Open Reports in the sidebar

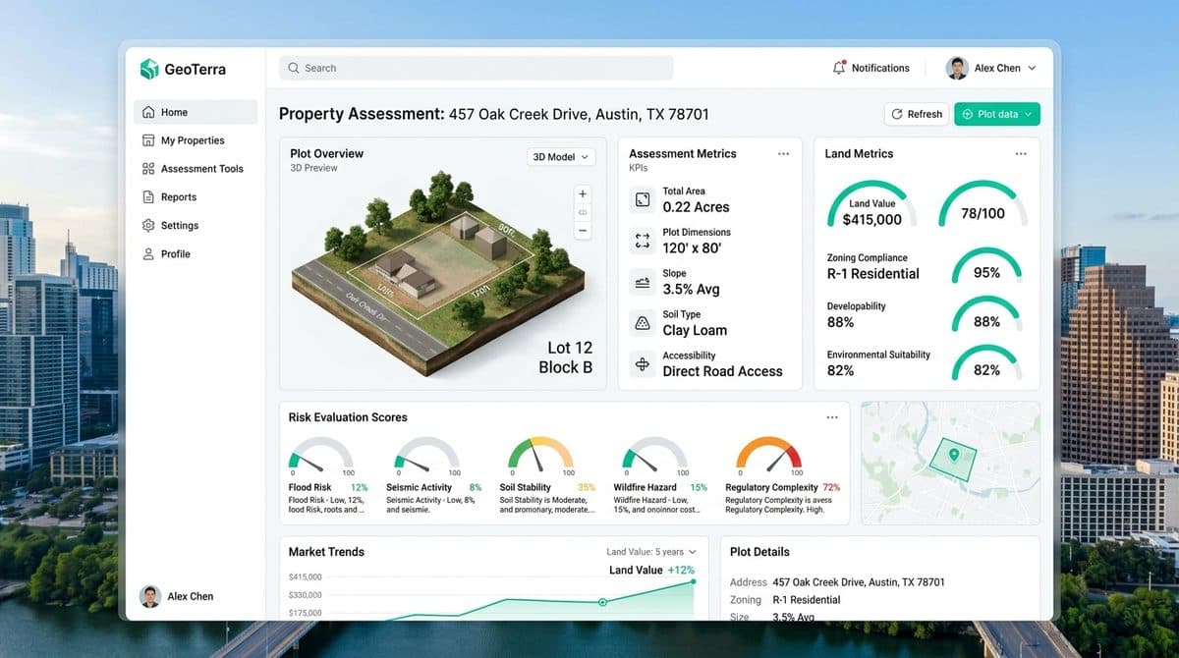[196, 197]
